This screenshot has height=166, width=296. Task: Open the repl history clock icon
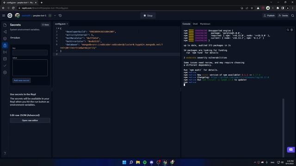(60, 16)
